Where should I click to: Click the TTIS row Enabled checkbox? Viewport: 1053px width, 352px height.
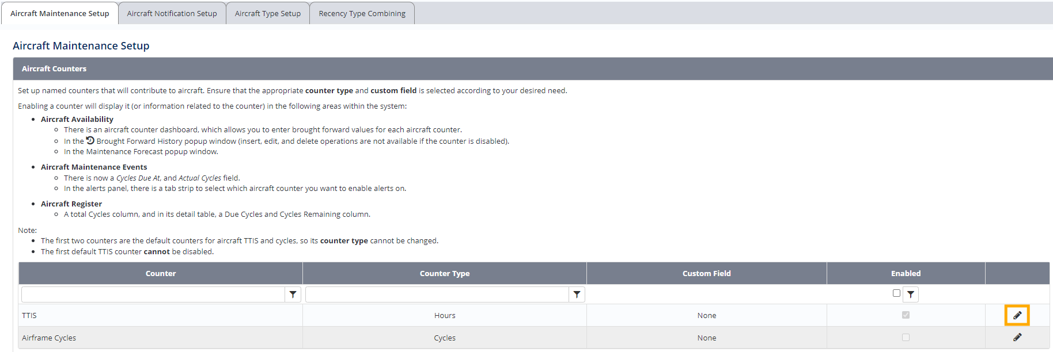[x=906, y=315]
